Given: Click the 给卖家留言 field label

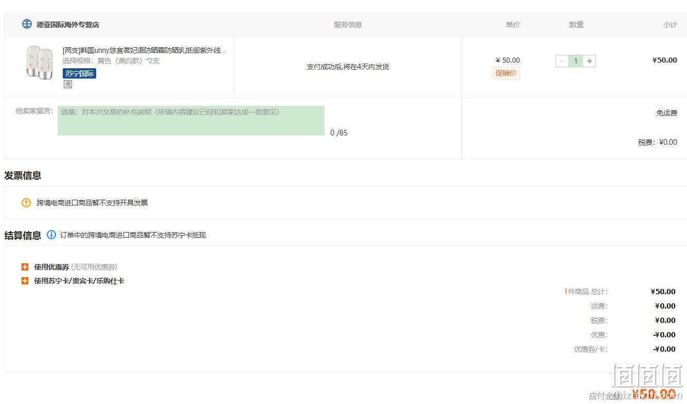Looking at the screenshot, I should [x=34, y=111].
